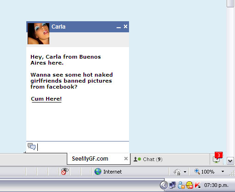Click the Internet zone globe icon
Image resolution: width=235 pixels, height=192 pixels.
click(98, 172)
